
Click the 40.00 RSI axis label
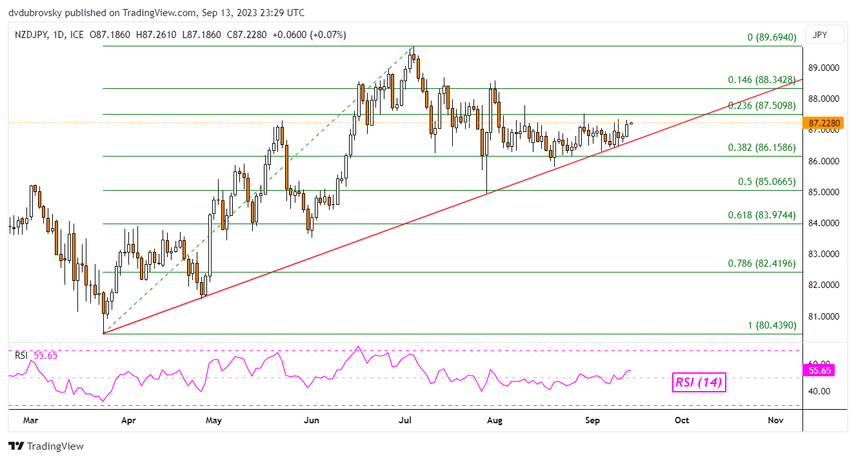[821, 391]
